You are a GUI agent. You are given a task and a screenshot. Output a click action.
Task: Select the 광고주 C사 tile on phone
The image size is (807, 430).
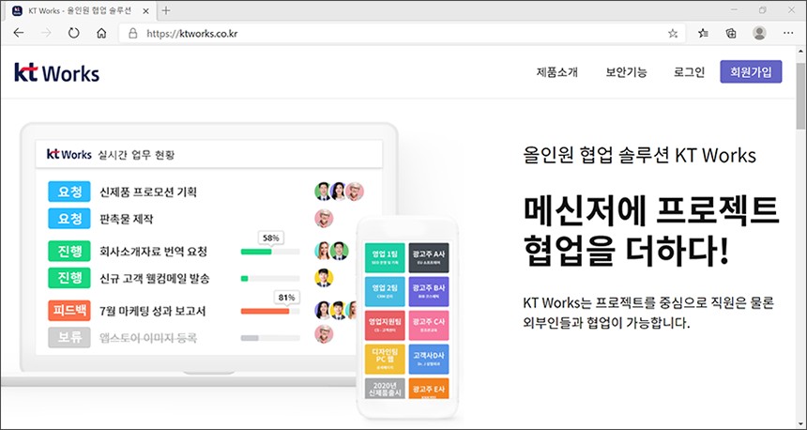(428, 325)
